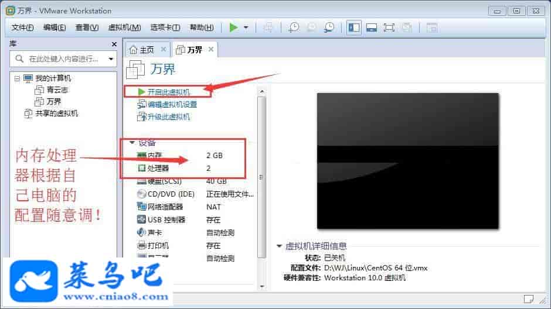Collapse the 设备 devices section

pyautogui.click(x=132, y=142)
